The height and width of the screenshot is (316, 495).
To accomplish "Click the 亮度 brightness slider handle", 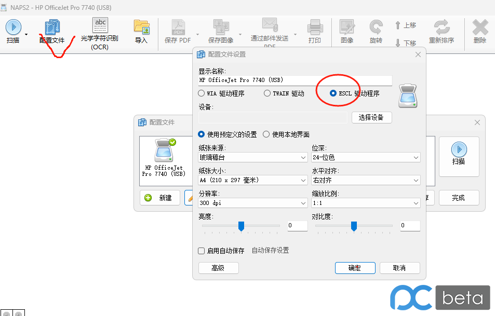I will [241, 226].
